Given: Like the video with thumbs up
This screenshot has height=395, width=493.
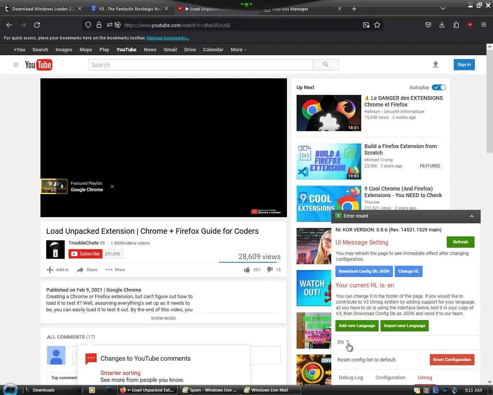Looking at the screenshot, I should [x=247, y=270].
